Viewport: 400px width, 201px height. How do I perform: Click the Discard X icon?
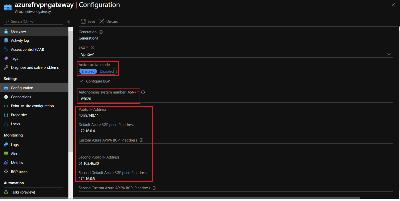102,21
